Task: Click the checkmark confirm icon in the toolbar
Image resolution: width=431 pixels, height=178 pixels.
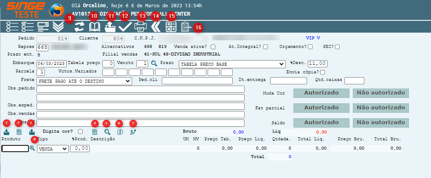Action: (125, 27)
